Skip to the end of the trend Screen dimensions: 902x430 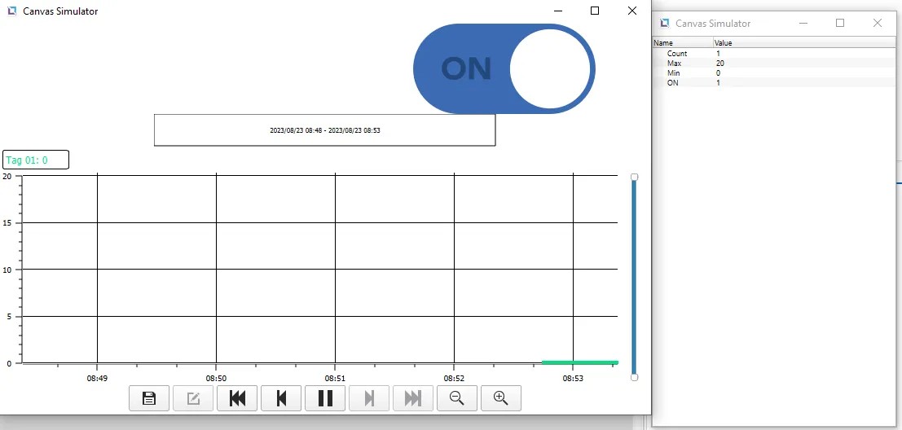413,398
